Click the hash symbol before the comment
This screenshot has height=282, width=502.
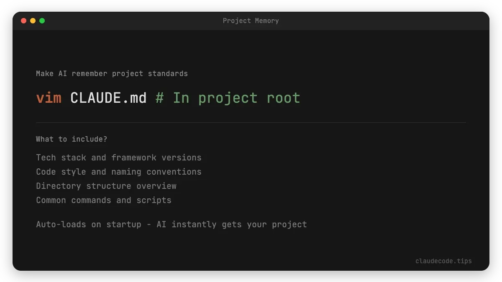tap(160, 97)
